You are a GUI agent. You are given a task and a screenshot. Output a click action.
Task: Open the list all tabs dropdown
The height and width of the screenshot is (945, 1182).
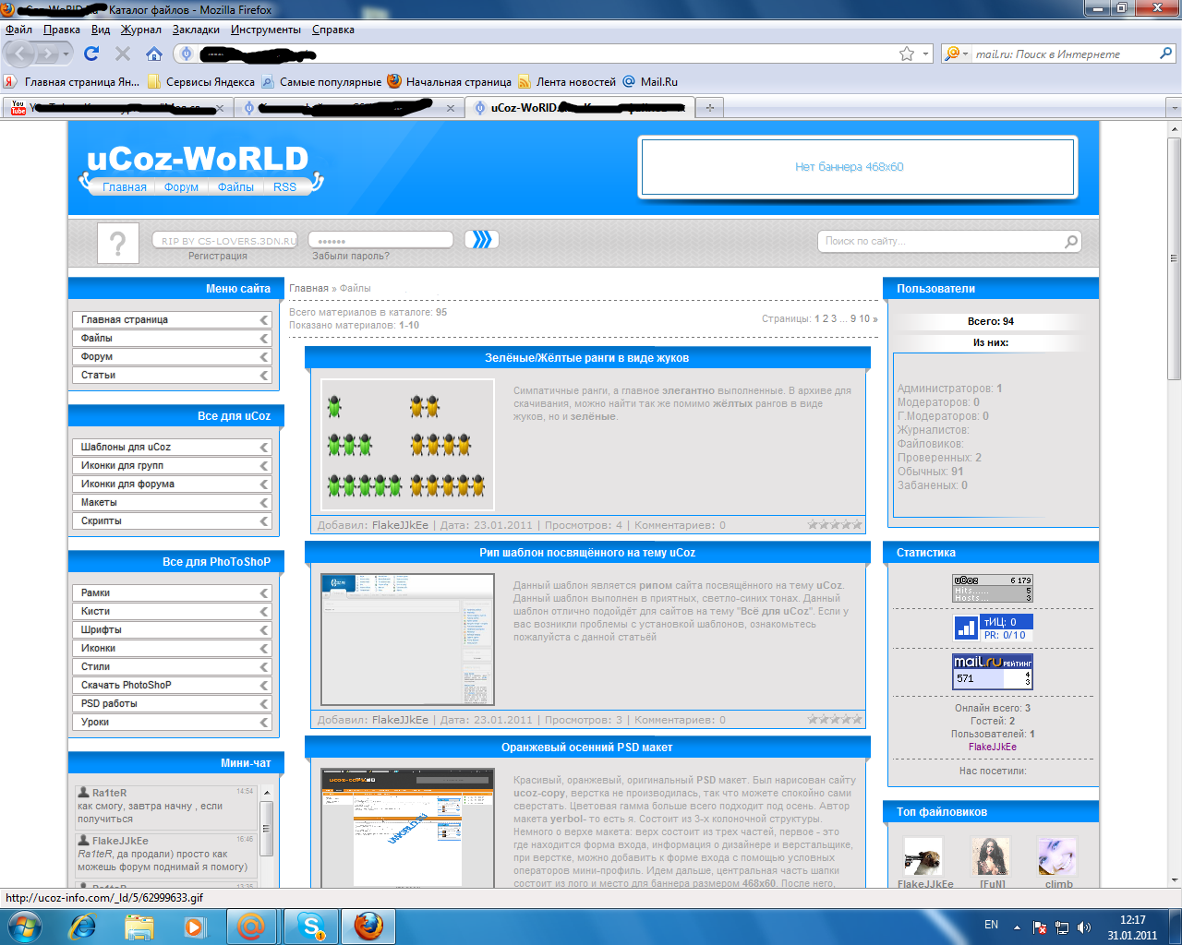tap(1174, 108)
